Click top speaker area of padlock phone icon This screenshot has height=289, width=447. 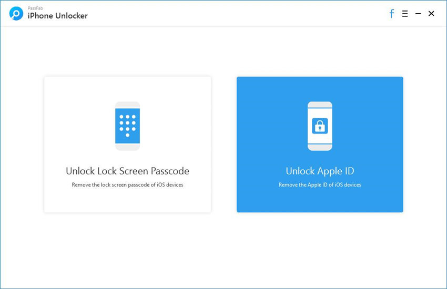[320, 105]
